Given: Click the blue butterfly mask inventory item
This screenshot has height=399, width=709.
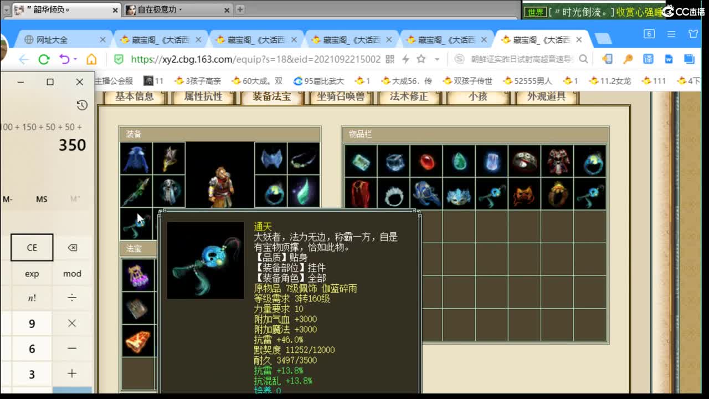Looking at the screenshot, I should pyautogui.click(x=459, y=194).
